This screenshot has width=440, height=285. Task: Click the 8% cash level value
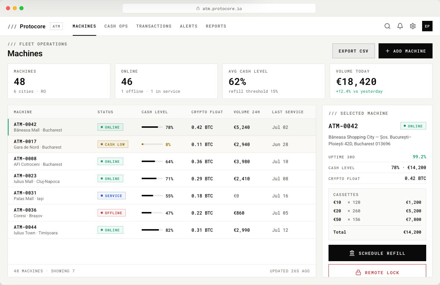tap(168, 144)
